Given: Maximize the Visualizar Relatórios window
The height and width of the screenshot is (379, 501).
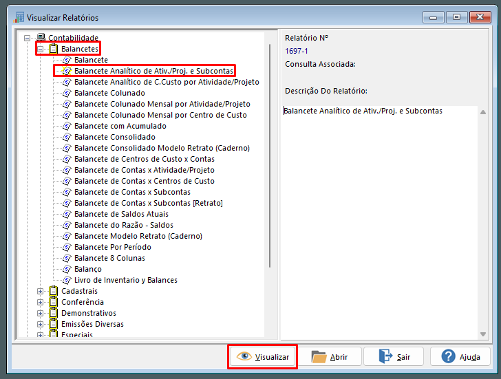Looking at the screenshot, I should 456,17.
